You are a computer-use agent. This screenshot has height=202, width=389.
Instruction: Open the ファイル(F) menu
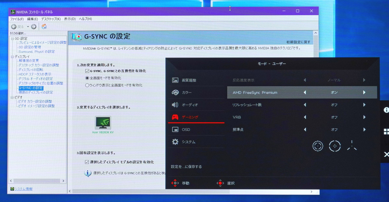pyautogui.click(x=17, y=19)
